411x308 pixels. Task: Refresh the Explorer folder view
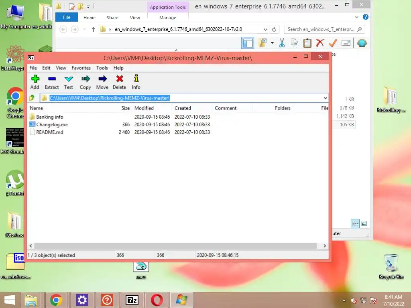(x=274, y=29)
